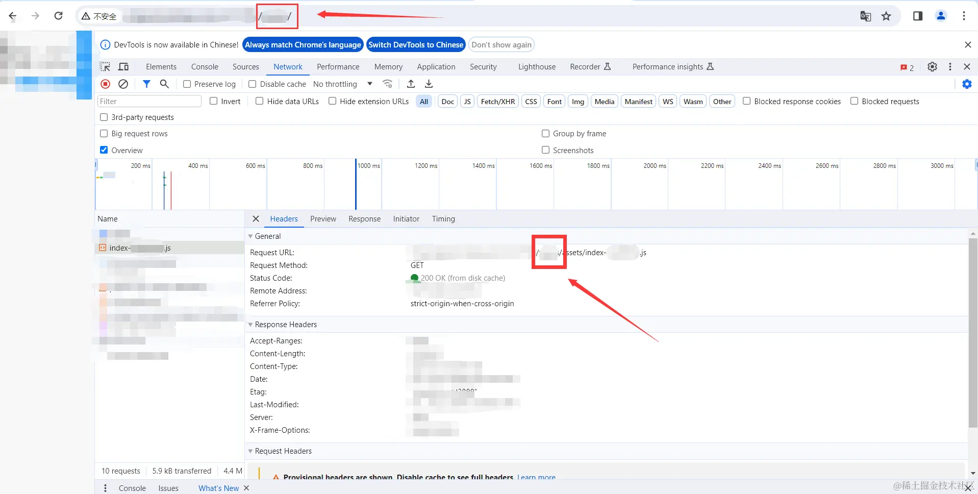Open DevTools settings gear
The width and height of the screenshot is (978, 494).
tap(932, 67)
